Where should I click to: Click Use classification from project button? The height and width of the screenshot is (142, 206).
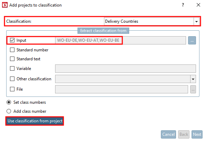(35, 121)
